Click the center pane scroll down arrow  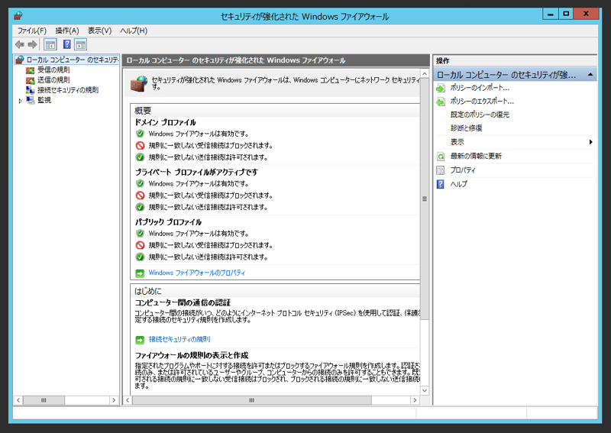point(425,390)
